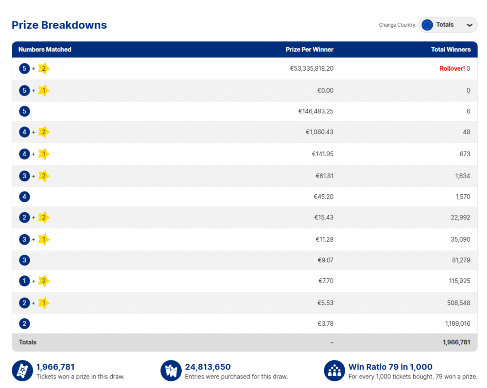Click the star 2 in €1,080.43 row
The width and height of the screenshot is (487, 388).
click(x=44, y=132)
